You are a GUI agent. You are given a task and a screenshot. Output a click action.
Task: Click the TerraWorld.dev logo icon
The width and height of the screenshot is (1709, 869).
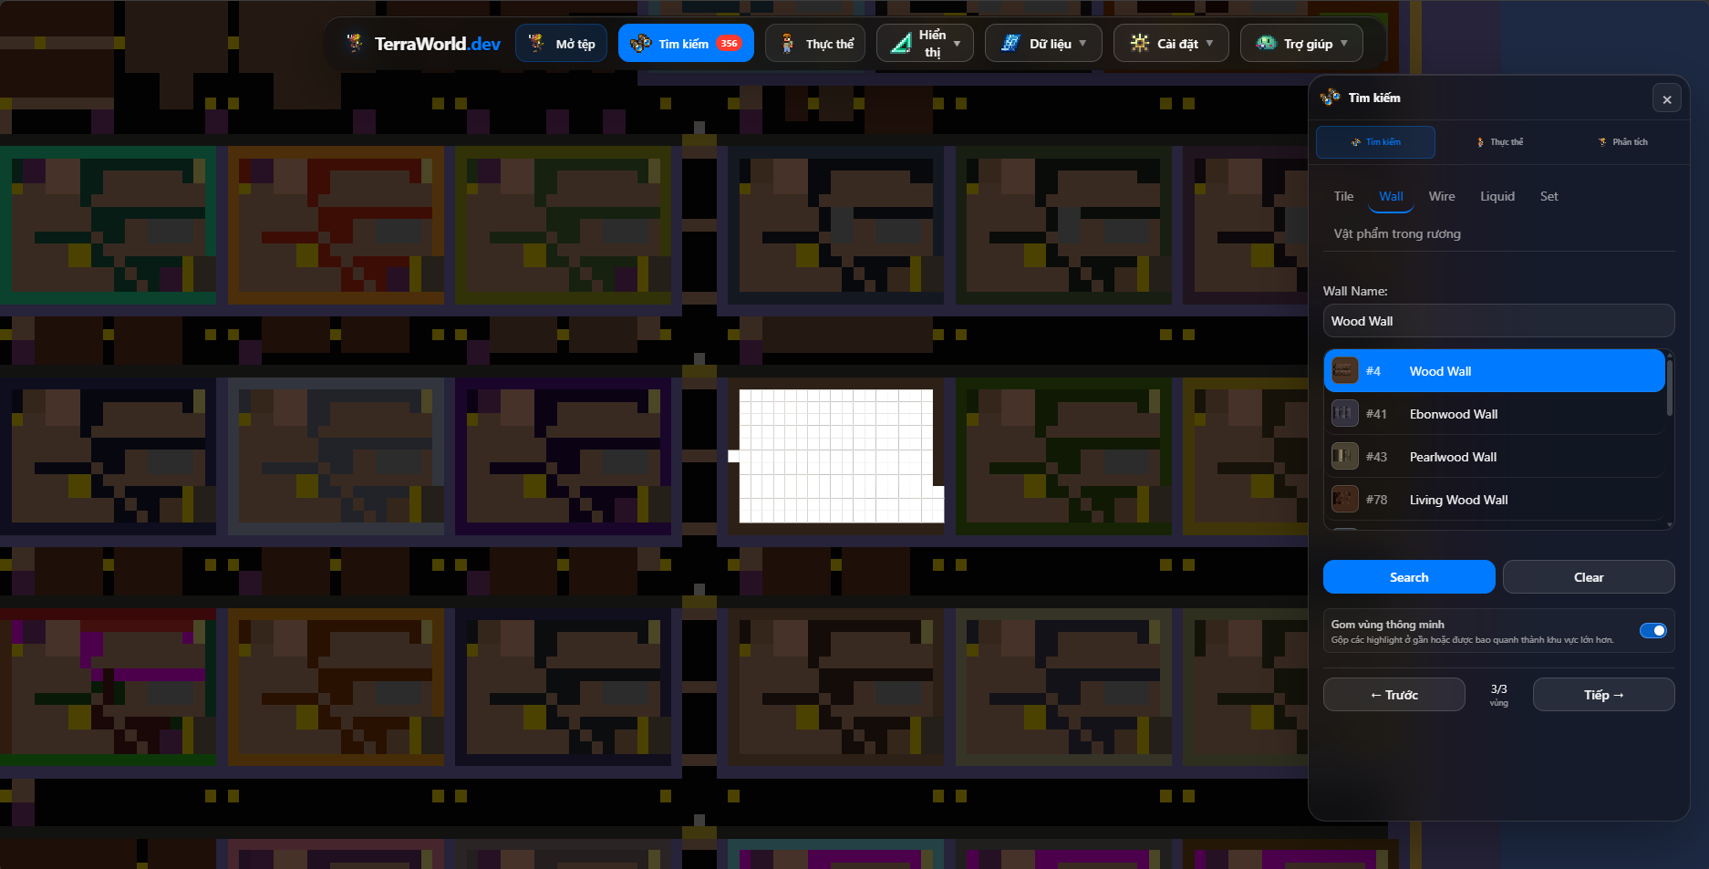coord(355,43)
